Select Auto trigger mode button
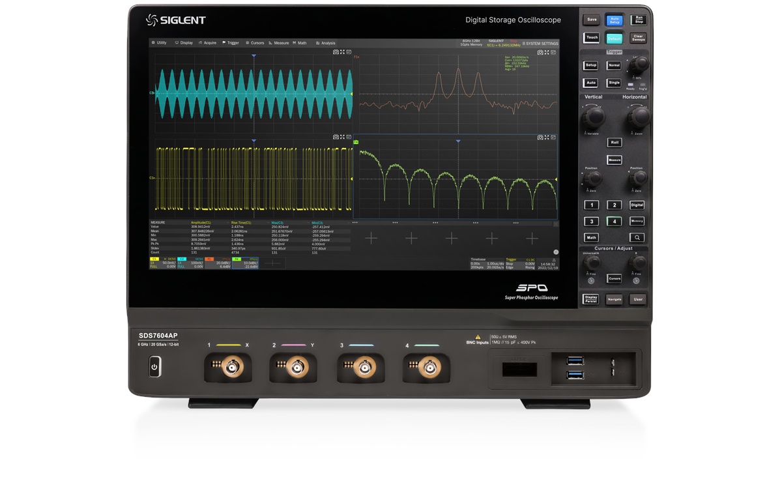This screenshot has height=479, width=782. 590,83
